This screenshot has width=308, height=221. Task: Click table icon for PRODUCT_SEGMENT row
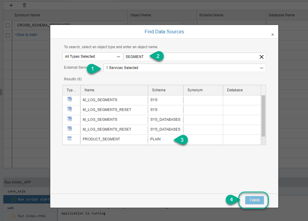(x=70, y=138)
